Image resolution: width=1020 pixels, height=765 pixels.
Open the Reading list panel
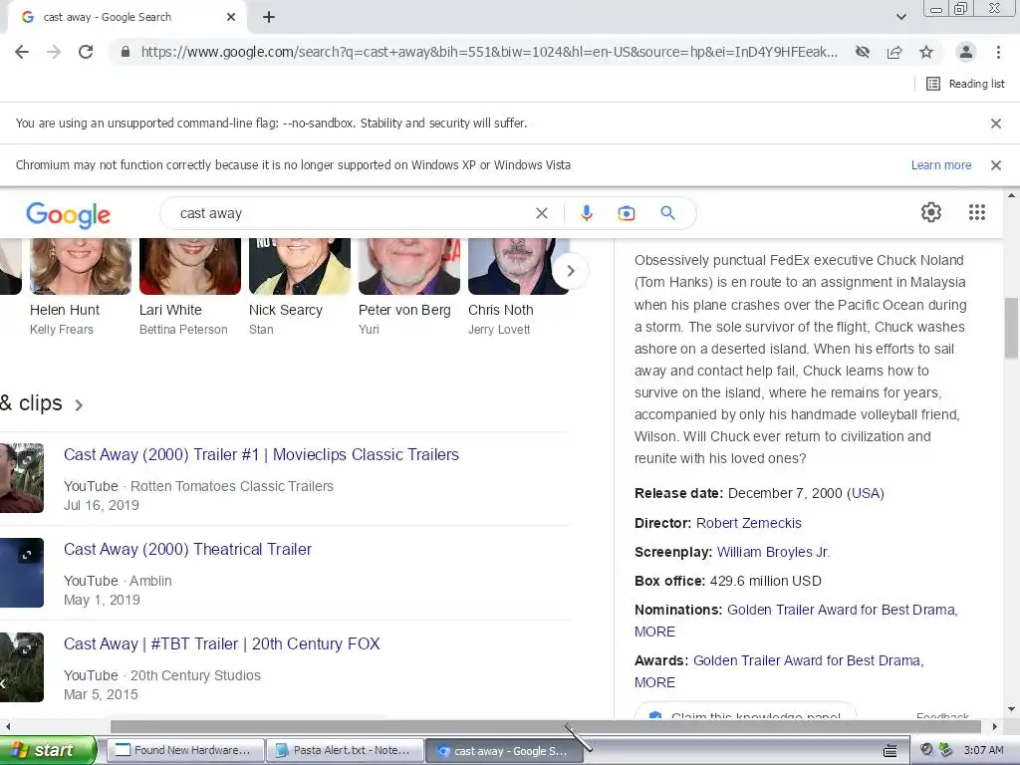pyautogui.click(x=965, y=84)
